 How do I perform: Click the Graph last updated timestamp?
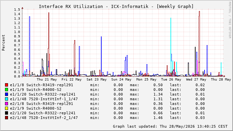[170, 126]
